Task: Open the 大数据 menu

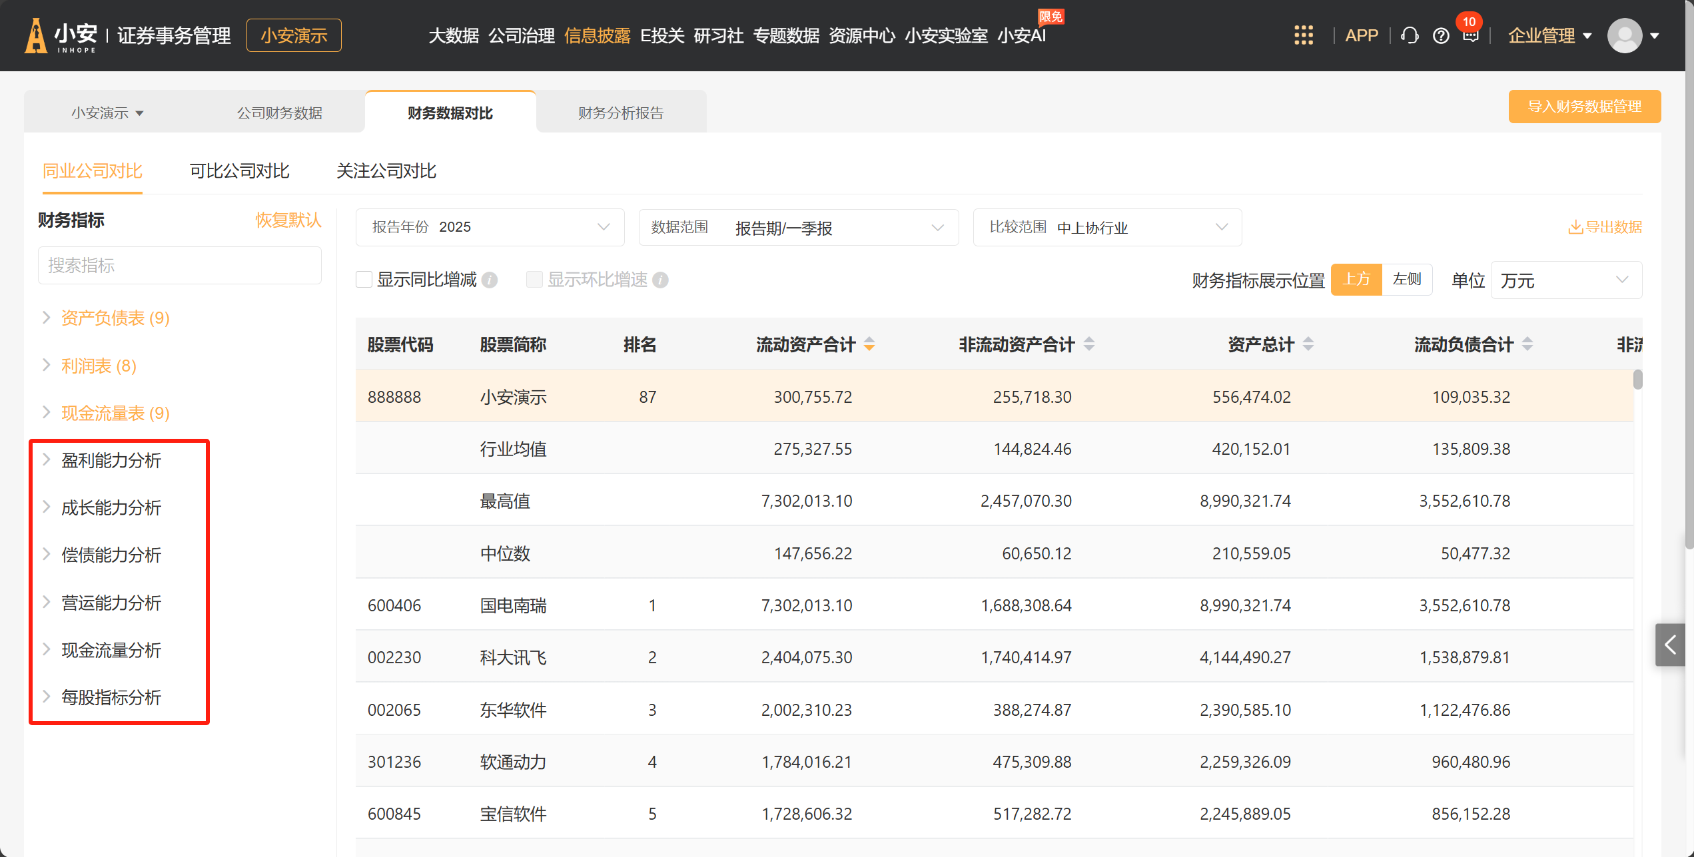Action: click(x=454, y=36)
